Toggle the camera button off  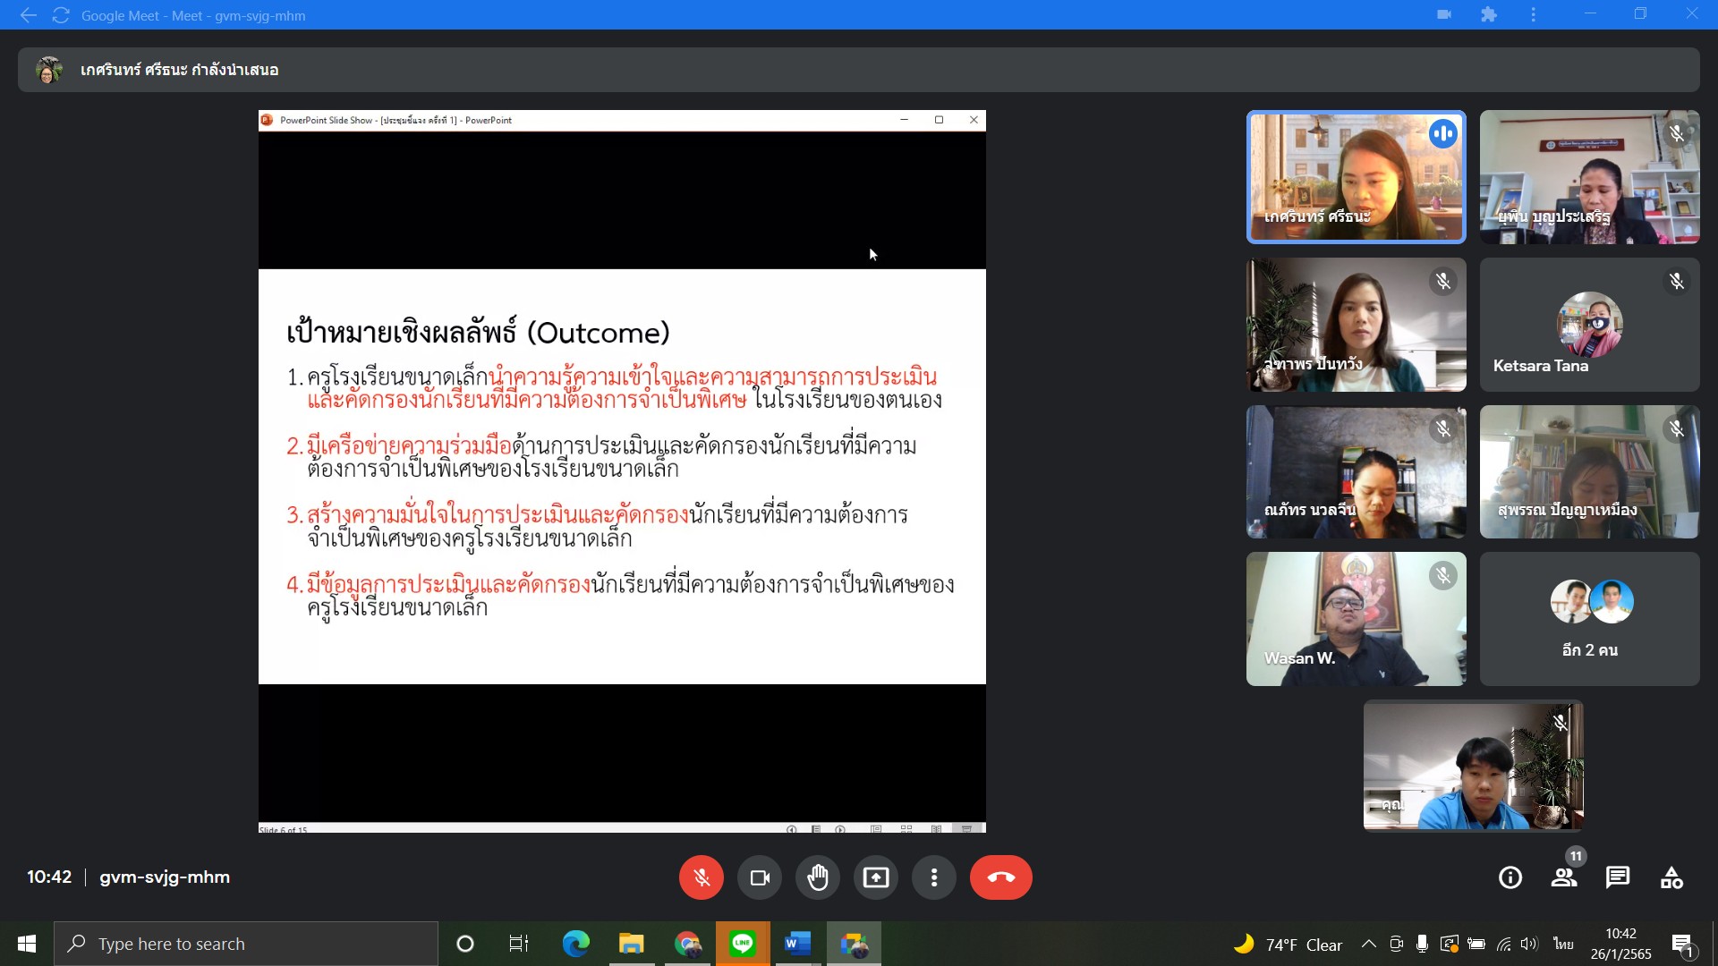tap(760, 877)
